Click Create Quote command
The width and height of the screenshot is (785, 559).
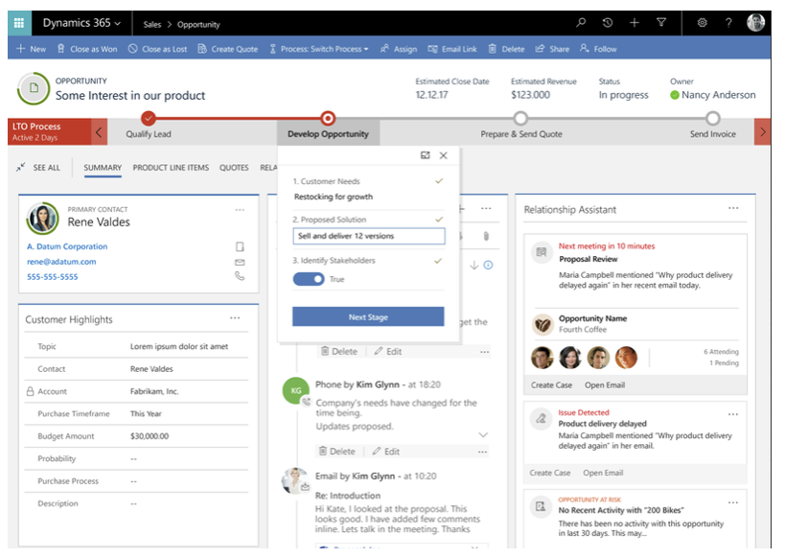228,49
